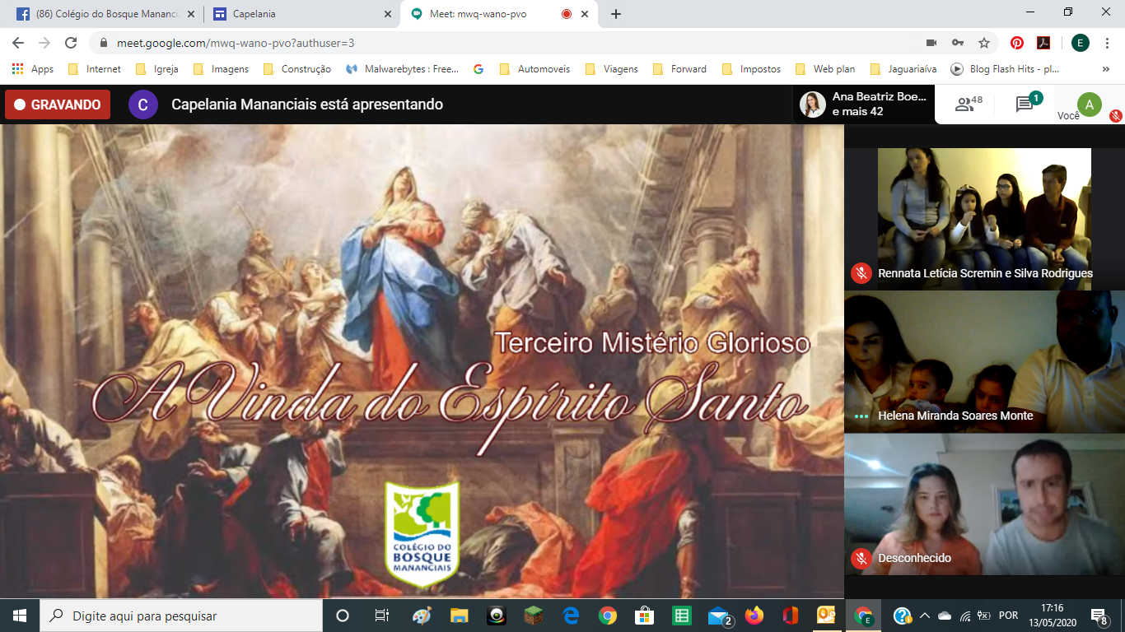Open Task View on the taskbar

pos(382,616)
